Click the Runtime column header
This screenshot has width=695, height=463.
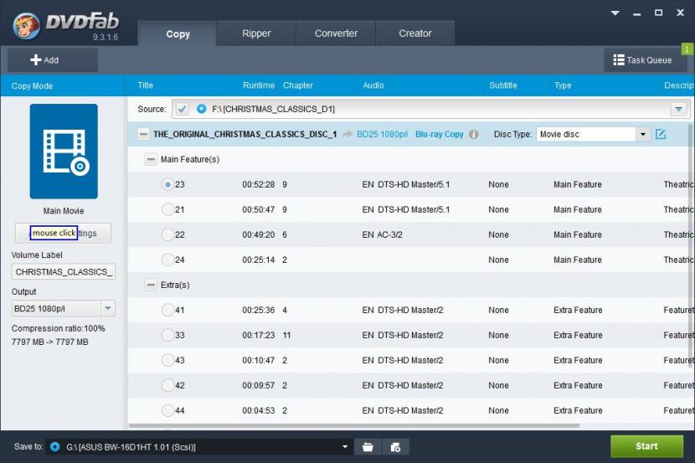tap(259, 85)
